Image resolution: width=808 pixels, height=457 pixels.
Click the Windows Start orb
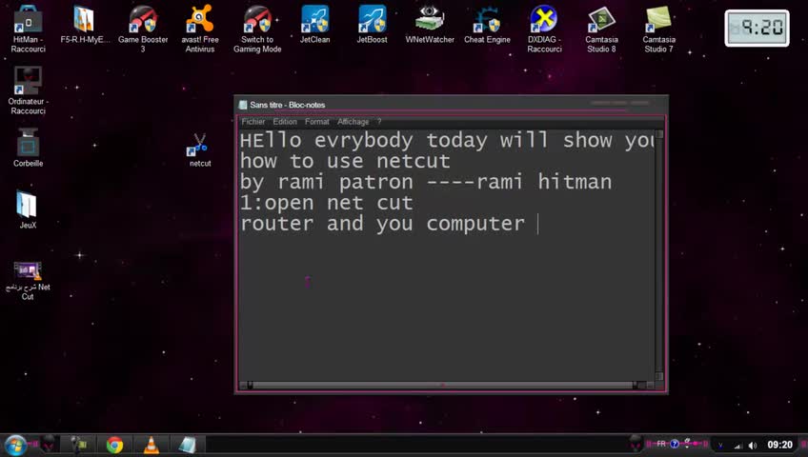click(15, 445)
